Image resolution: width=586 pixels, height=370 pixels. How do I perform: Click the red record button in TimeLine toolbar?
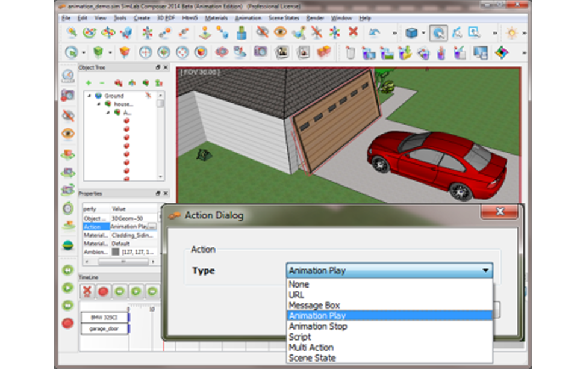pyautogui.click(x=103, y=292)
